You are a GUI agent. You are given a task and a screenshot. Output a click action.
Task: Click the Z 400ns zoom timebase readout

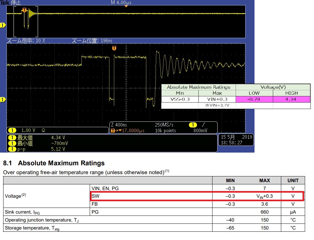pos(119,125)
